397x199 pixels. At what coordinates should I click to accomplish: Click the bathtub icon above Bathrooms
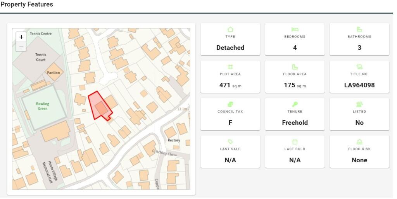359,29
